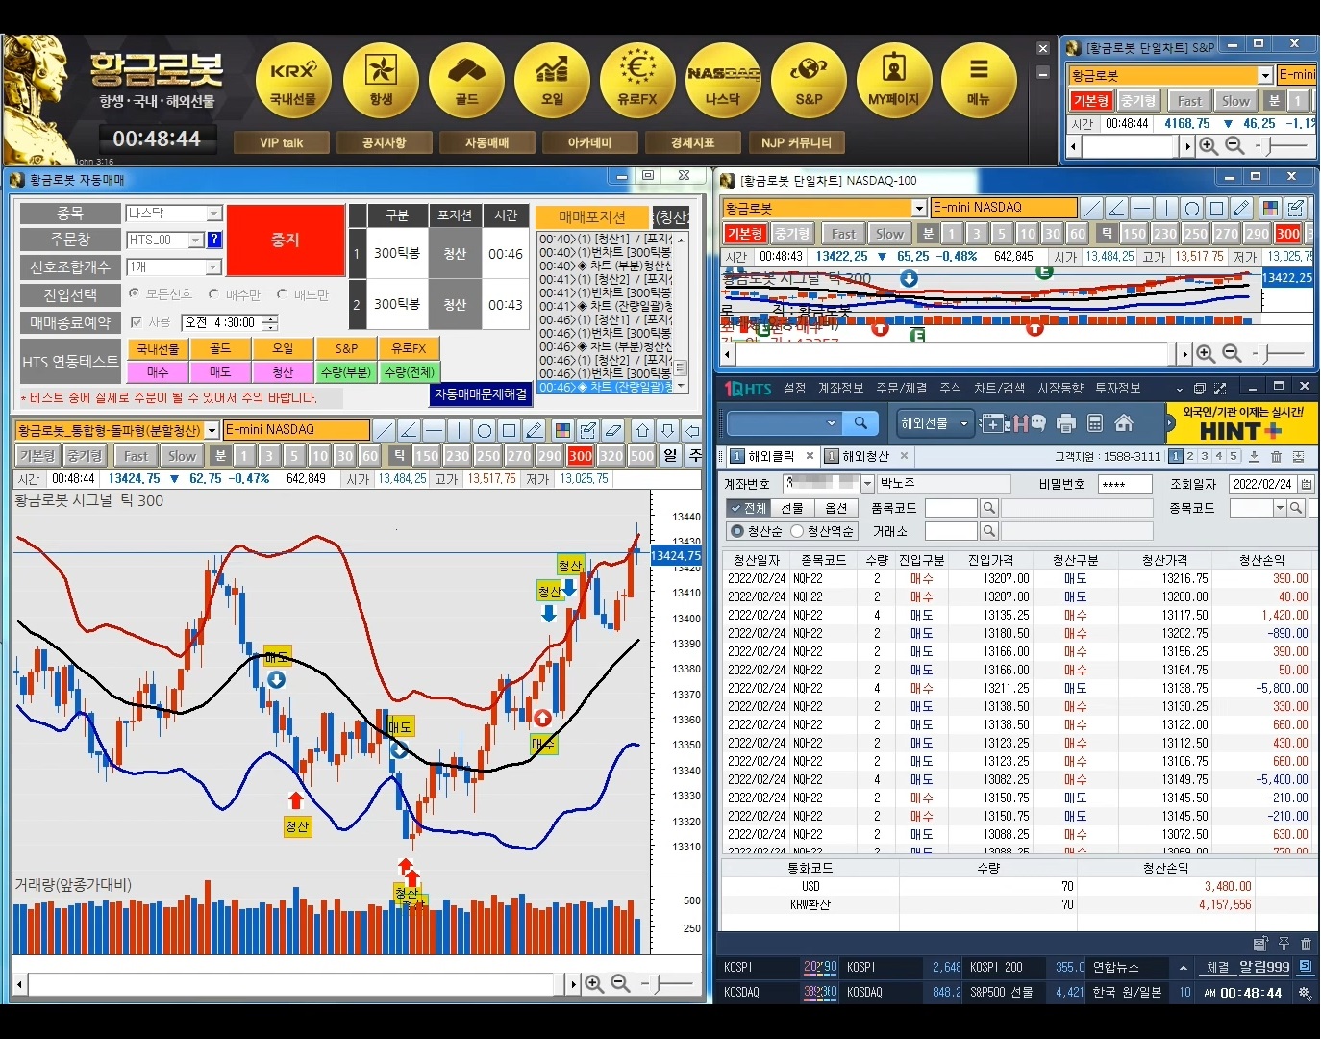Switch to the 해외클릭 tab
The width and height of the screenshot is (1321, 1039).
(x=772, y=456)
